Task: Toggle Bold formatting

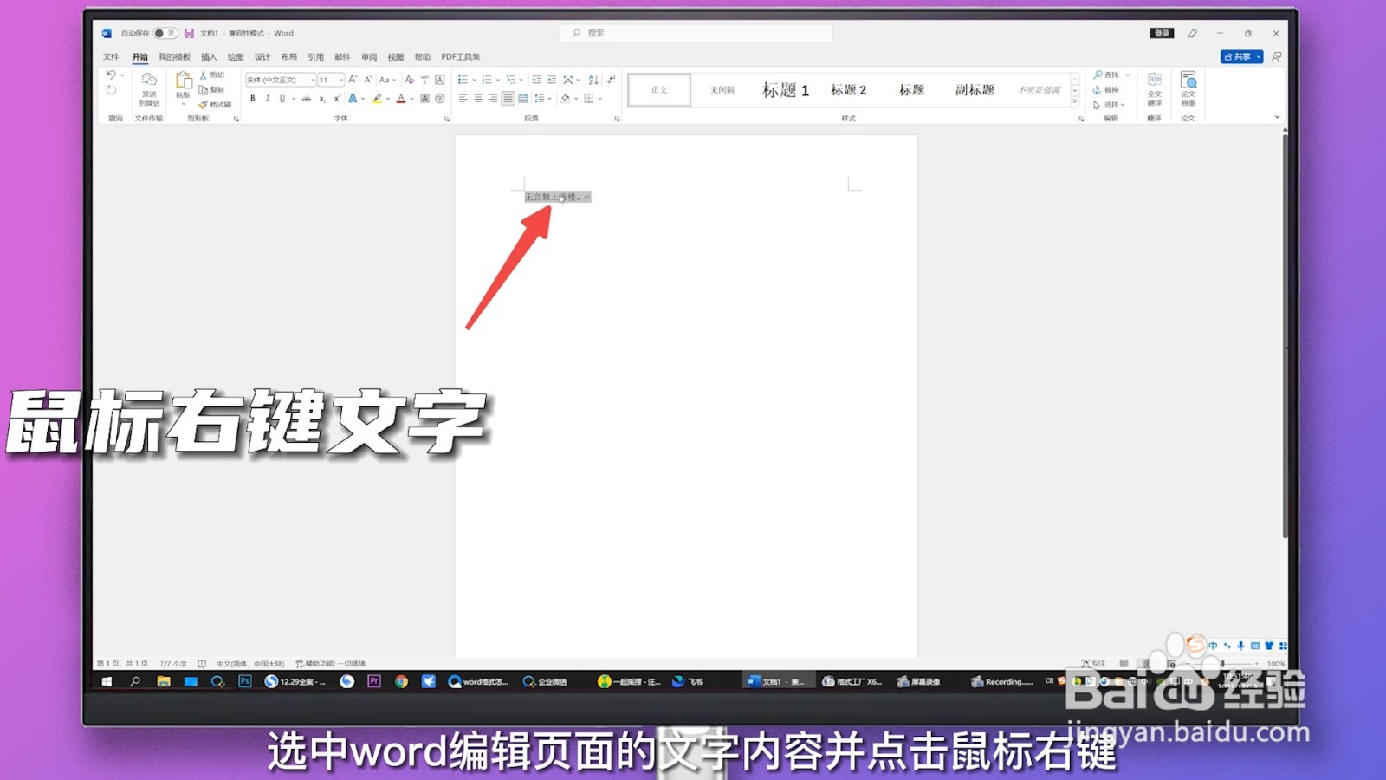Action: click(x=253, y=99)
